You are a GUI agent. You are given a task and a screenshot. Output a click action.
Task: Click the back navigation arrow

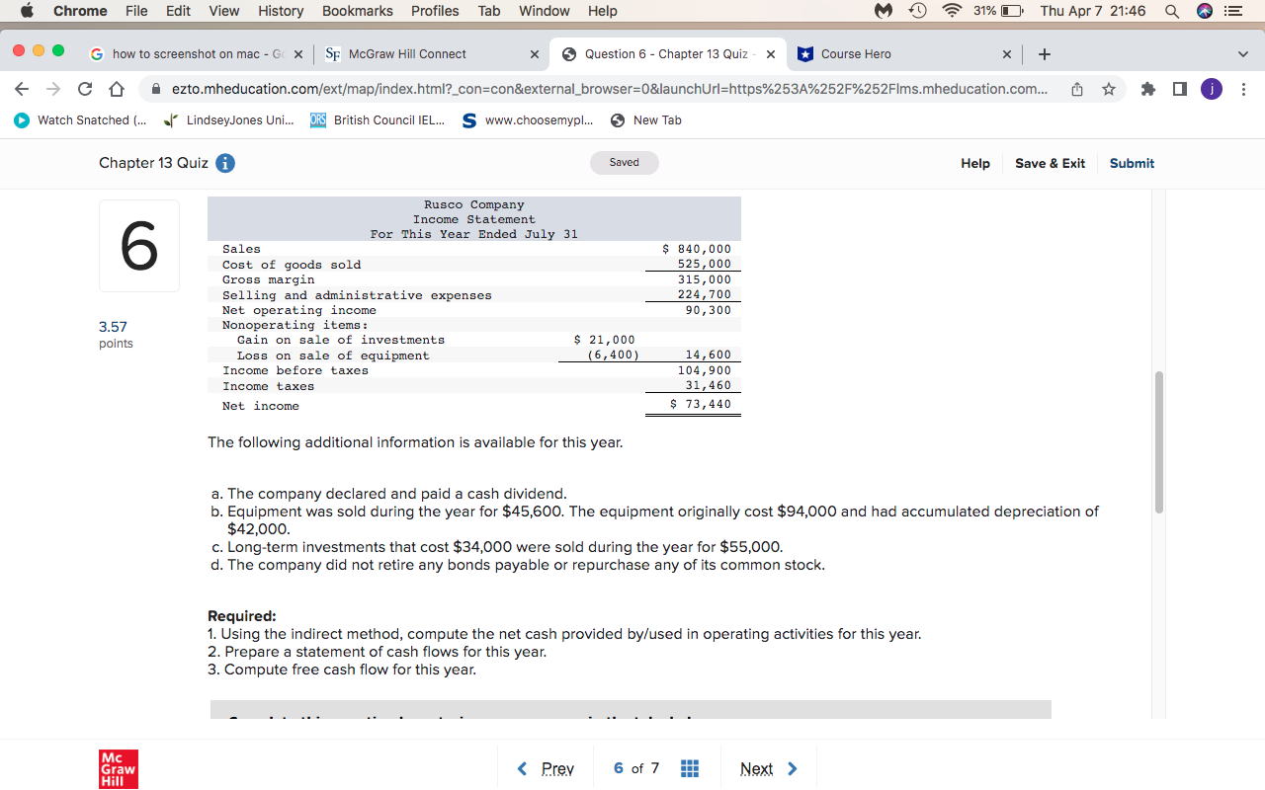(x=21, y=88)
